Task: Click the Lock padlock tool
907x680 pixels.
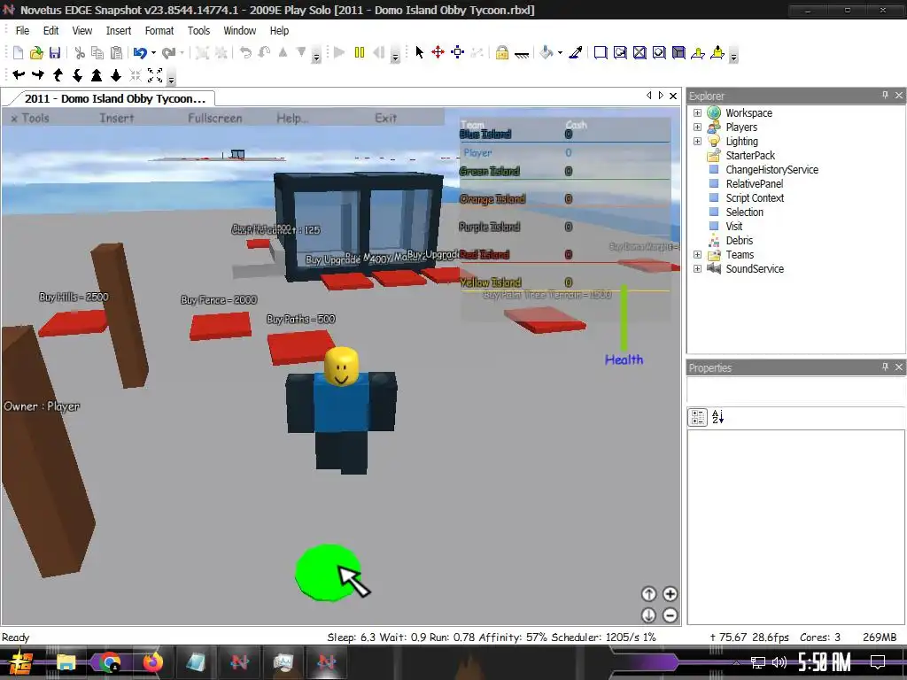Action: tap(502, 52)
